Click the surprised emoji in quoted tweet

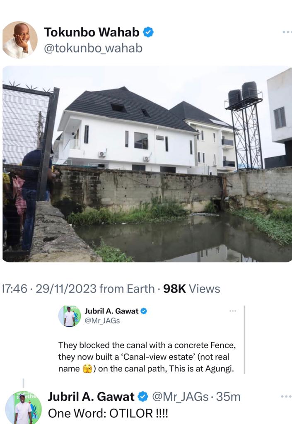87,368
